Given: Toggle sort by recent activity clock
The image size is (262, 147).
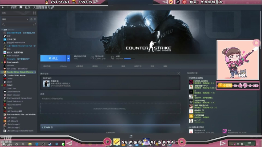Looking at the screenshot, I should point(31,19).
